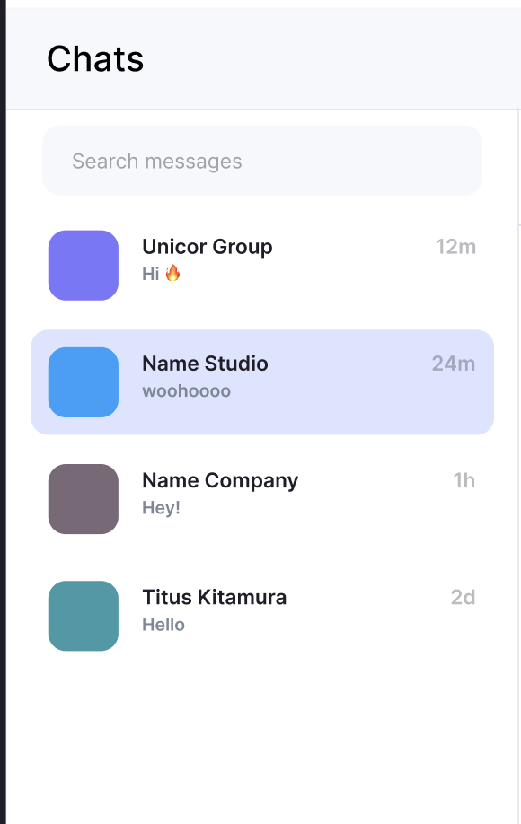Screen dimensions: 521x824
Task: Click the Search messages field
Action: (x=260, y=161)
